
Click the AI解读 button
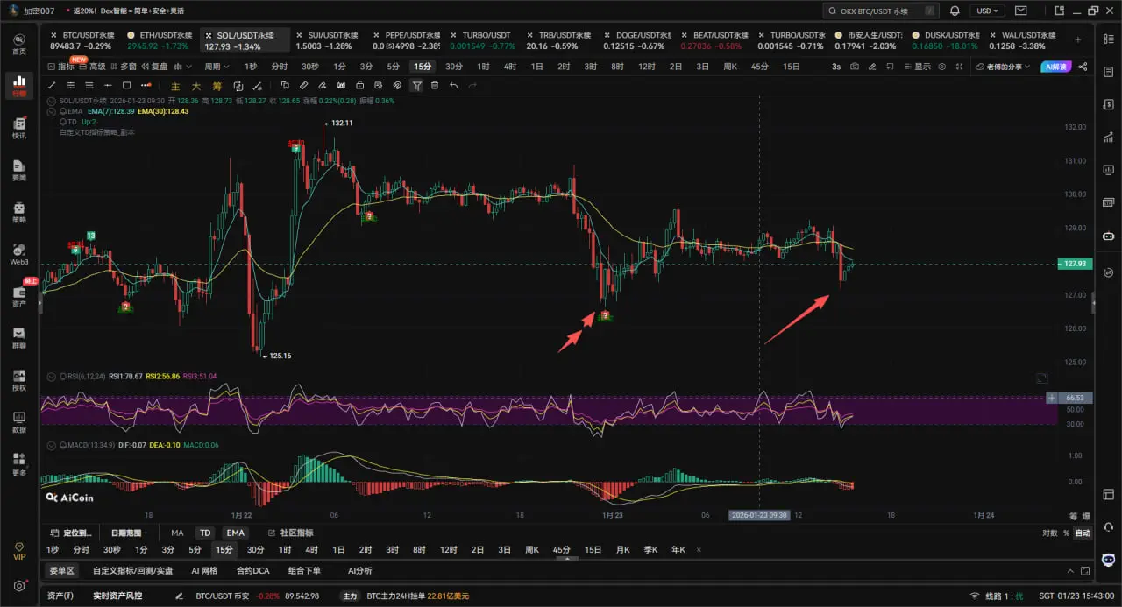coord(1057,67)
